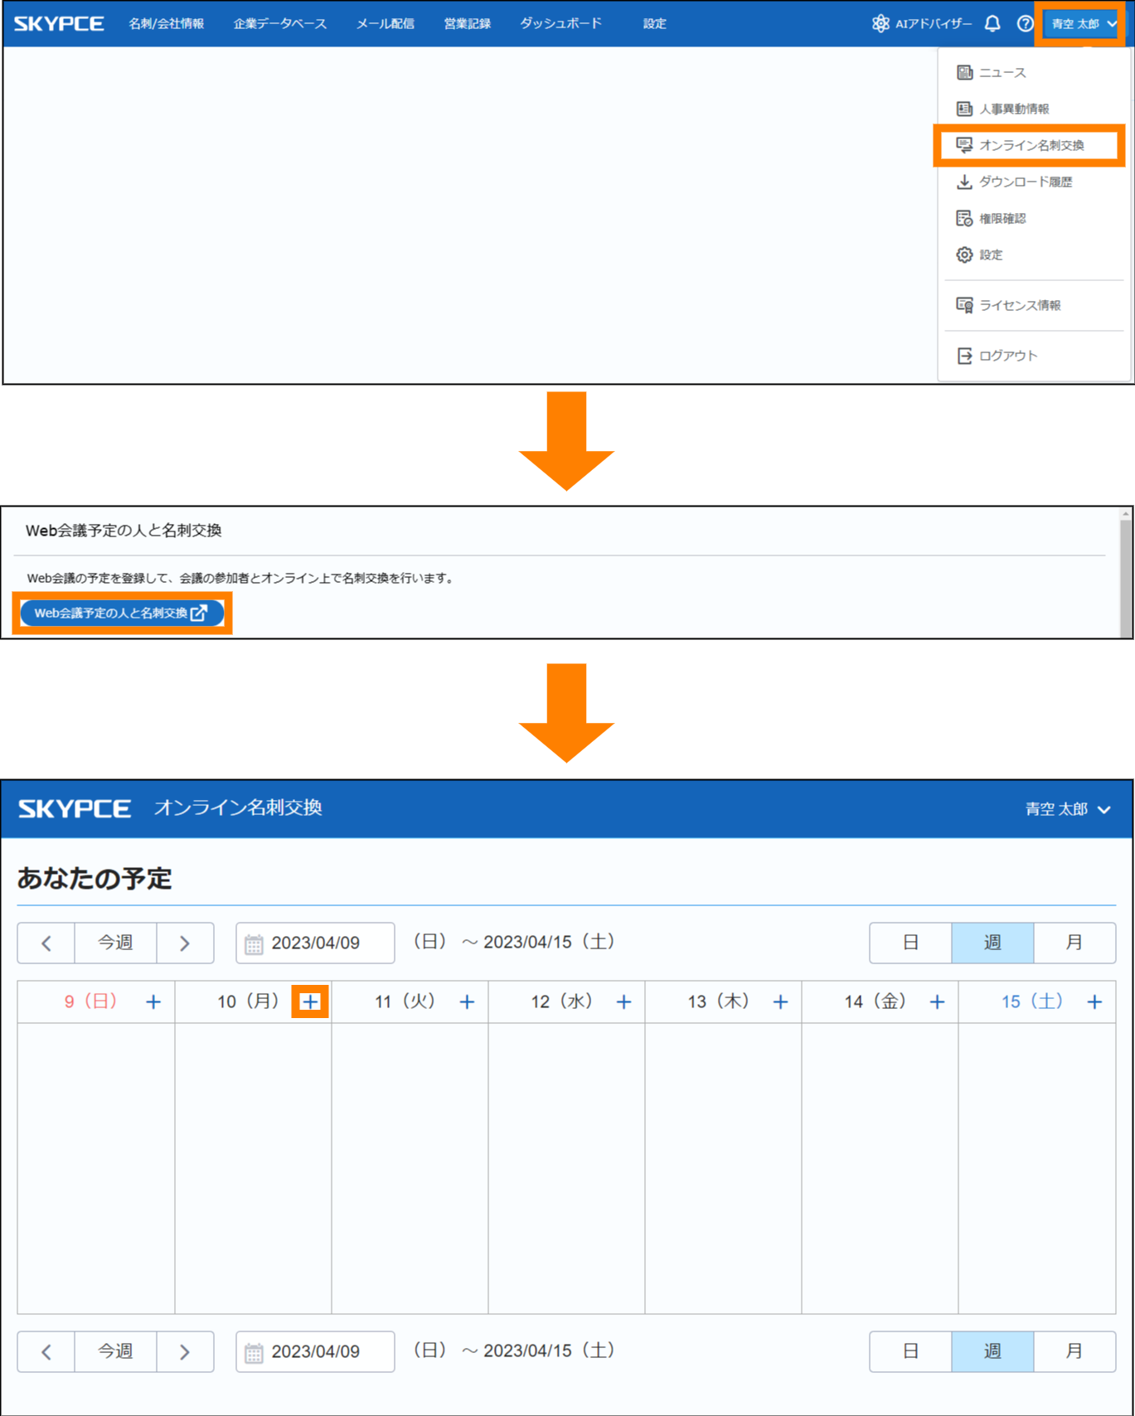Viewport: 1135px width, 1416px height.
Task: Click top 今週 button
Action: pyautogui.click(x=115, y=943)
